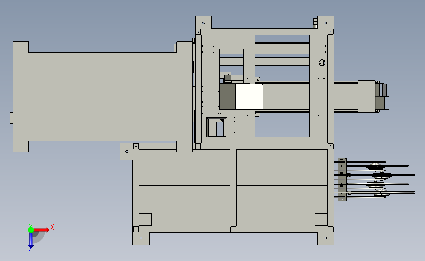This screenshot has height=261, width=425.
Task: Pick the circular hole on the right vertical plate
Action: tap(322, 63)
